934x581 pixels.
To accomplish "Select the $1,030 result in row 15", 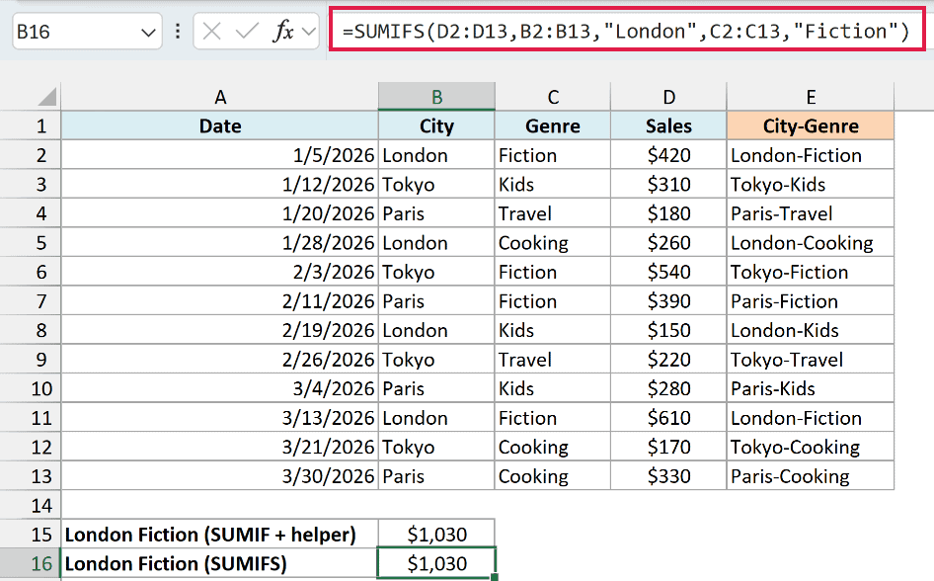I will pyautogui.click(x=436, y=535).
